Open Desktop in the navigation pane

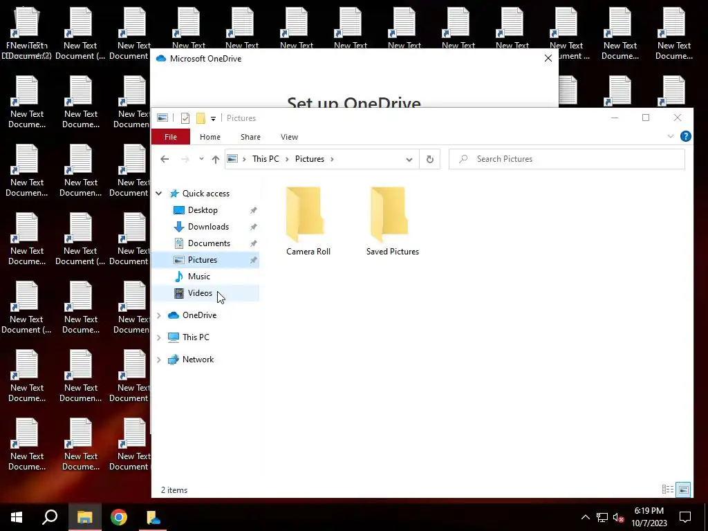[x=203, y=210]
